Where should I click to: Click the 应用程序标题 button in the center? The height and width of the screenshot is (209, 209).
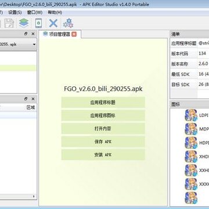[103, 102]
